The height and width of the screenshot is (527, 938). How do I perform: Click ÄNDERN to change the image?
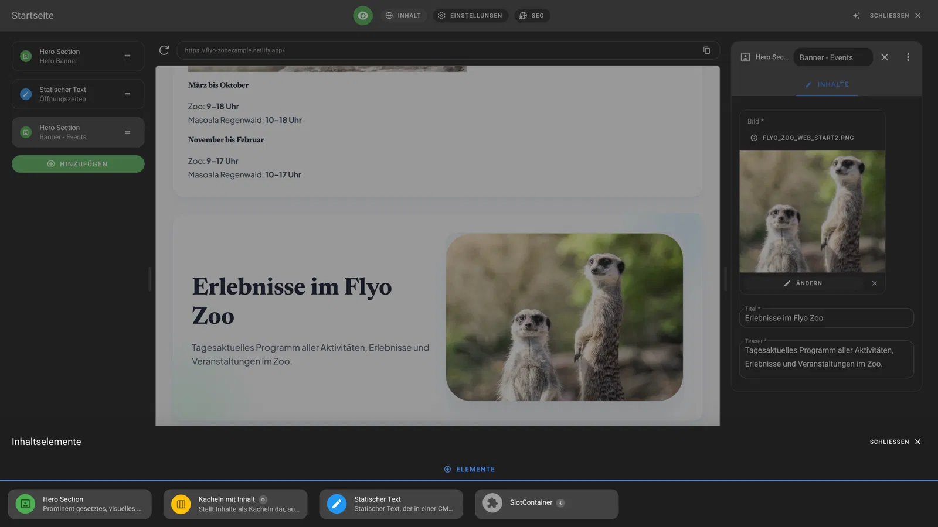(x=803, y=283)
